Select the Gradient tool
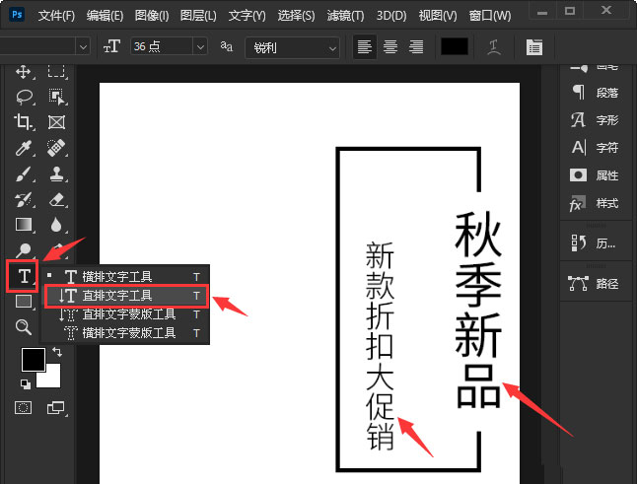The height and width of the screenshot is (484, 637). tap(23, 225)
